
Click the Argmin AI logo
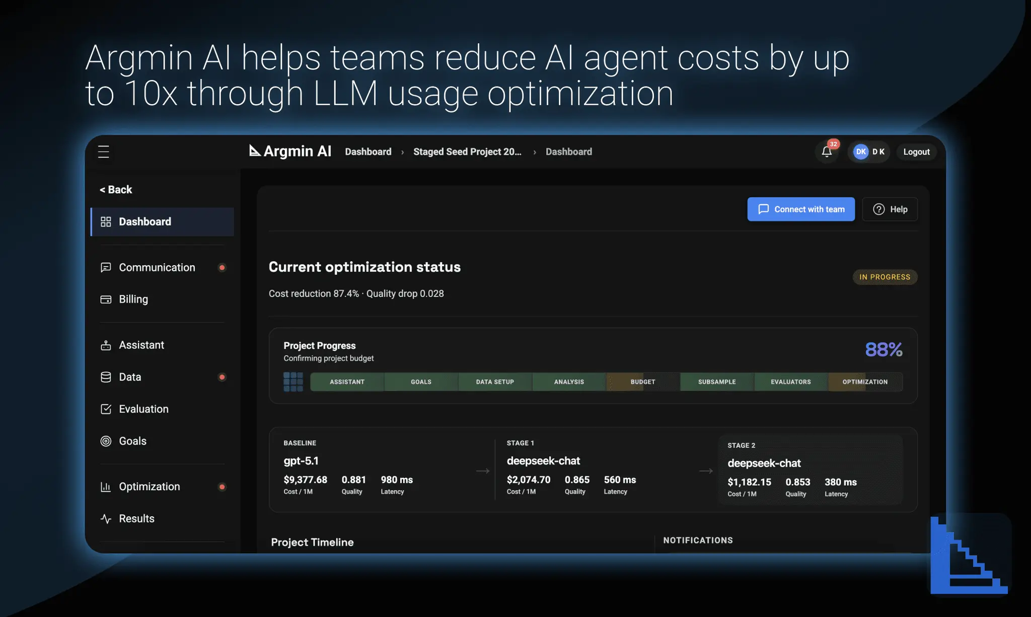pyautogui.click(x=290, y=151)
